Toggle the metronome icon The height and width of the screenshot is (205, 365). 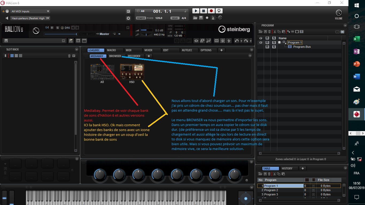[x=213, y=18]
